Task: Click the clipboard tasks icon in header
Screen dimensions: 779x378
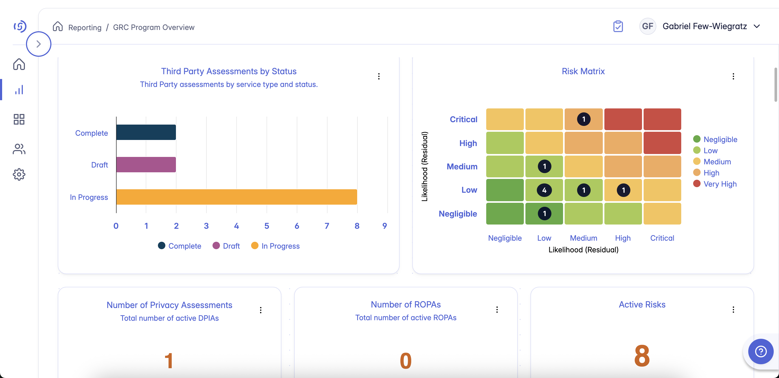Action: tap(618, 26)
